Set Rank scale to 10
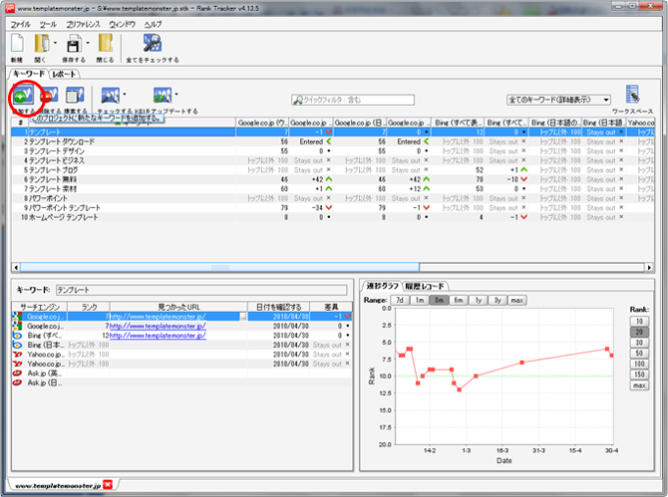The image size is (668, 497). click(639, 322)
